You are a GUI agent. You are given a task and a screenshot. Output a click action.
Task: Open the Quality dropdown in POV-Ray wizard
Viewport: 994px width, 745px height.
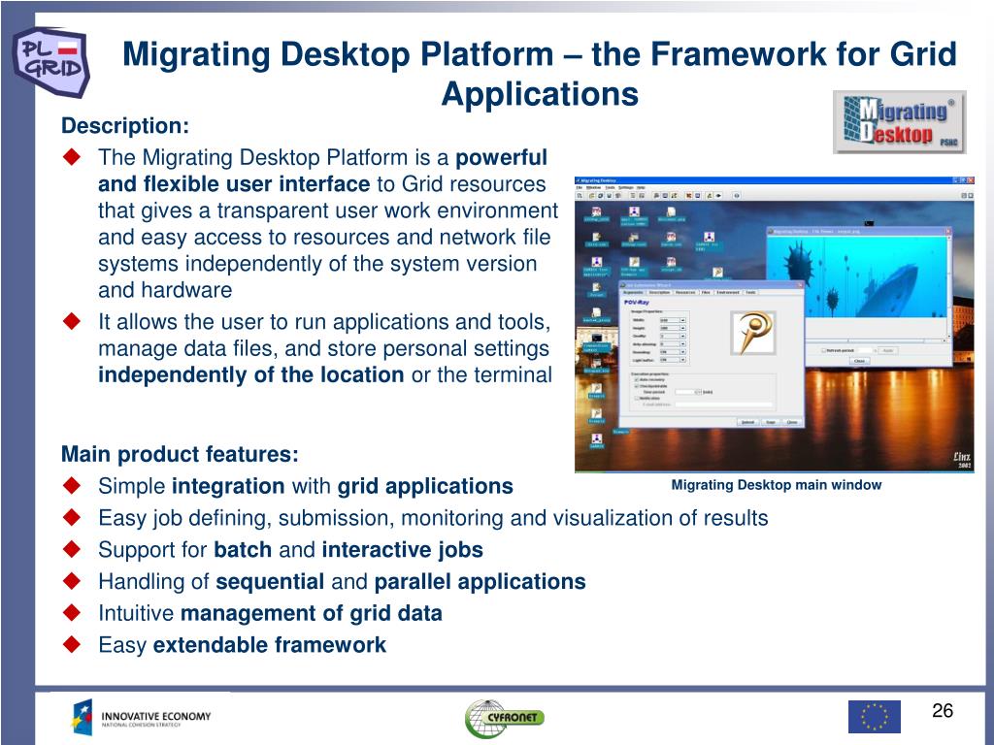tap(673, 337)
